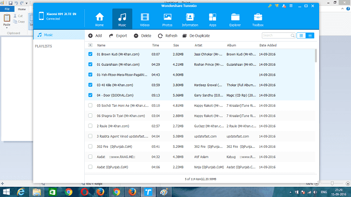Viewport: 351px width, 197px height.
Task: Uncheck 01-Yeh-Fitoor-Mera-Fitoor song
Action: [90, 74]
